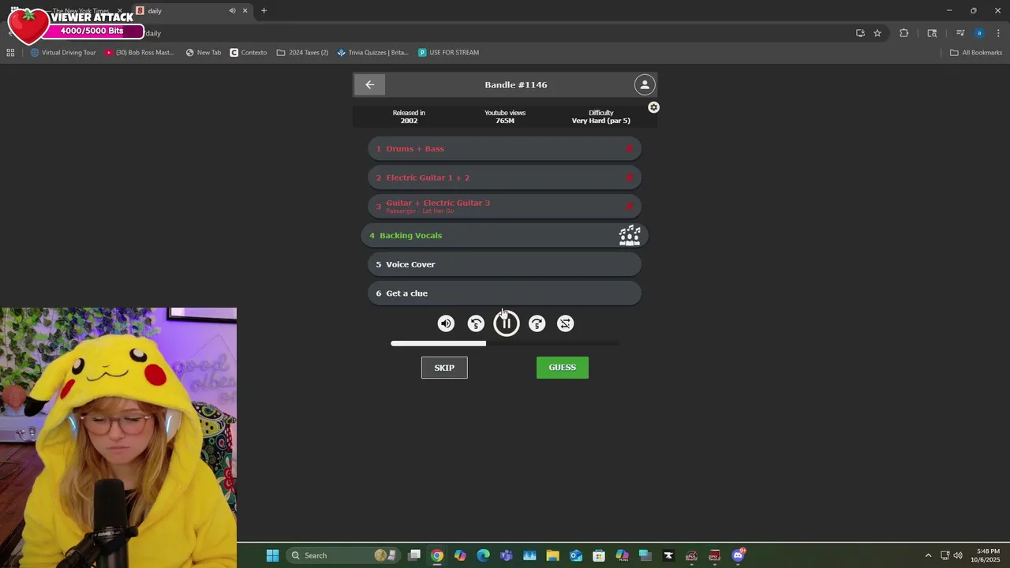Go back with the Bandle arrow button
This screenshot has width=1010, height=568.
point(370,84)
